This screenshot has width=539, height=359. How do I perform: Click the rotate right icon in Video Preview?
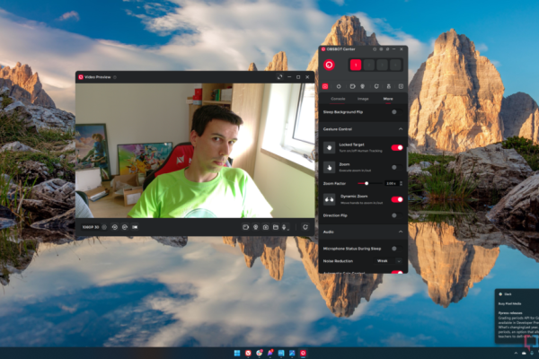coord(125,227)
